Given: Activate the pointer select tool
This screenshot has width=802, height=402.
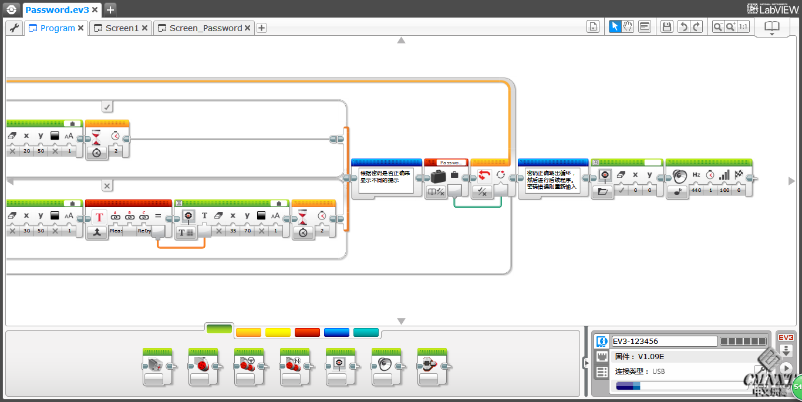Looking at the screenshot, I should coord(615,26).
